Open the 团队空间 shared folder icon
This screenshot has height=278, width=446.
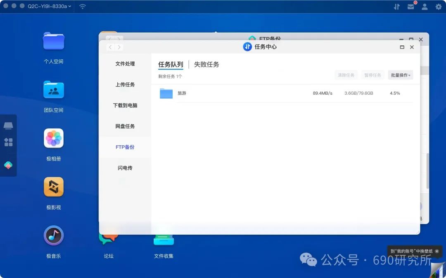point(53,90)
